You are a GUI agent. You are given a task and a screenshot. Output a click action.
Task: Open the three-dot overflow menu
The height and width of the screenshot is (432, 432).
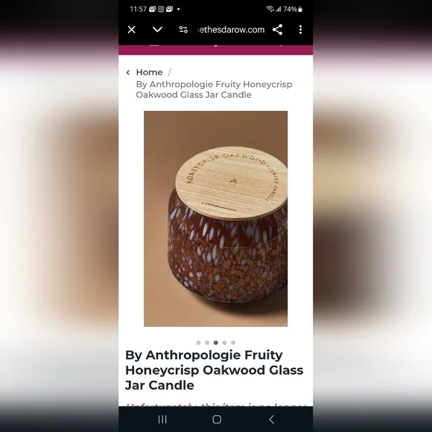(x=301, y=30)
